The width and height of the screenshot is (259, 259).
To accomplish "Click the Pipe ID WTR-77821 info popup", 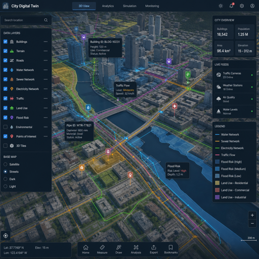I will (x=79, y=131).
